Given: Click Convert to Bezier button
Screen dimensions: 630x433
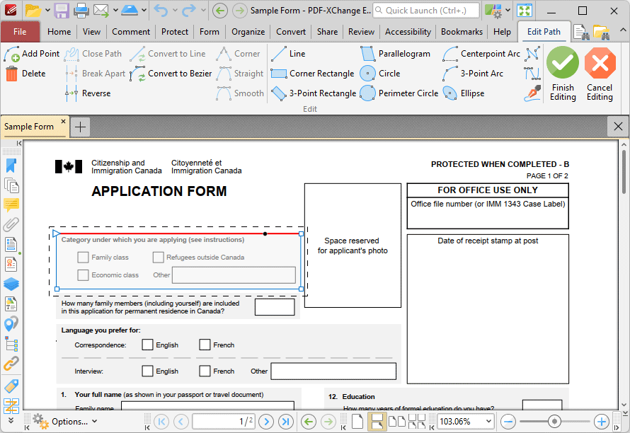Looking at the screenshot, I should tap(171, 74).
